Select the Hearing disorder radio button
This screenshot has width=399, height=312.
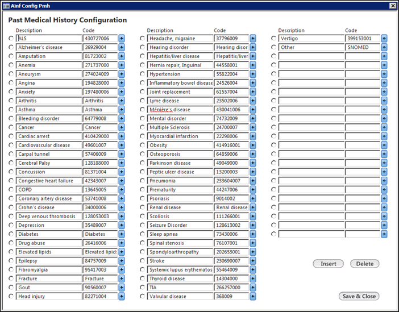pos(142,47)
